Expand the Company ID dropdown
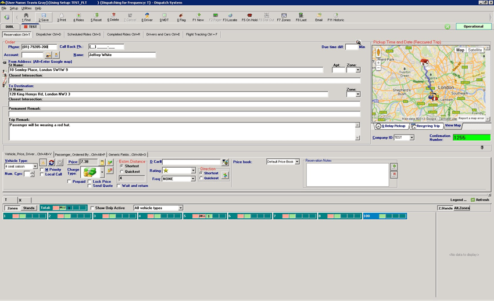The height and width of the screenshot is (301, 494). click(x=411, y=138)
